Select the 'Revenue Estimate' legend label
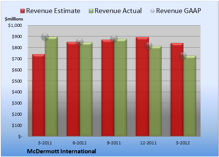This screenshot has width=219, height=157. click(53, 11)
